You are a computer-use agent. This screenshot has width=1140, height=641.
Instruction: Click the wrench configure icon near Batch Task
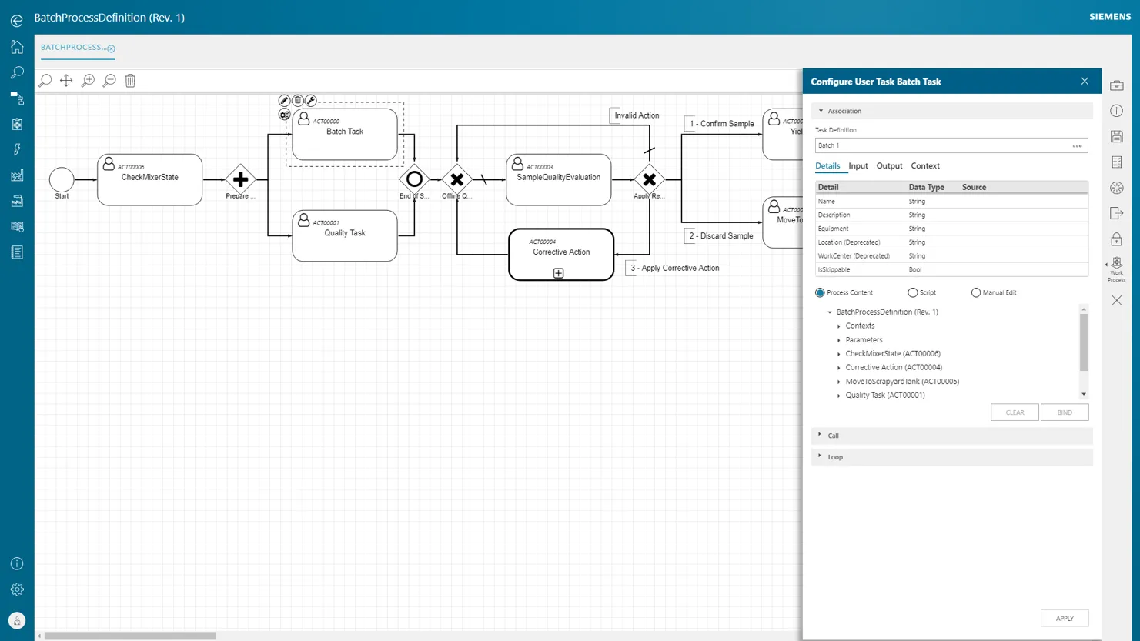click(310, 99)
